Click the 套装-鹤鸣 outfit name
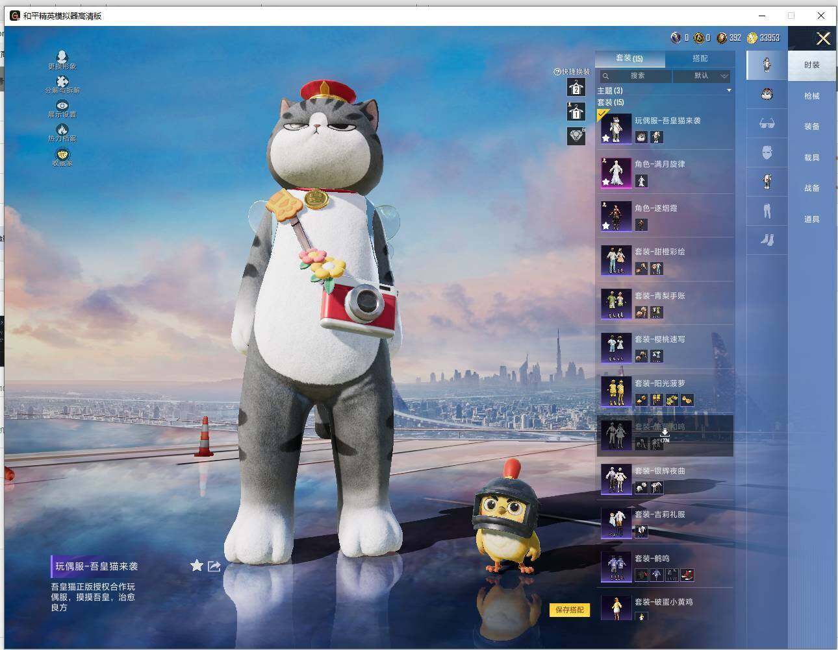Screen dimensions: 838x650 (652, 559)
